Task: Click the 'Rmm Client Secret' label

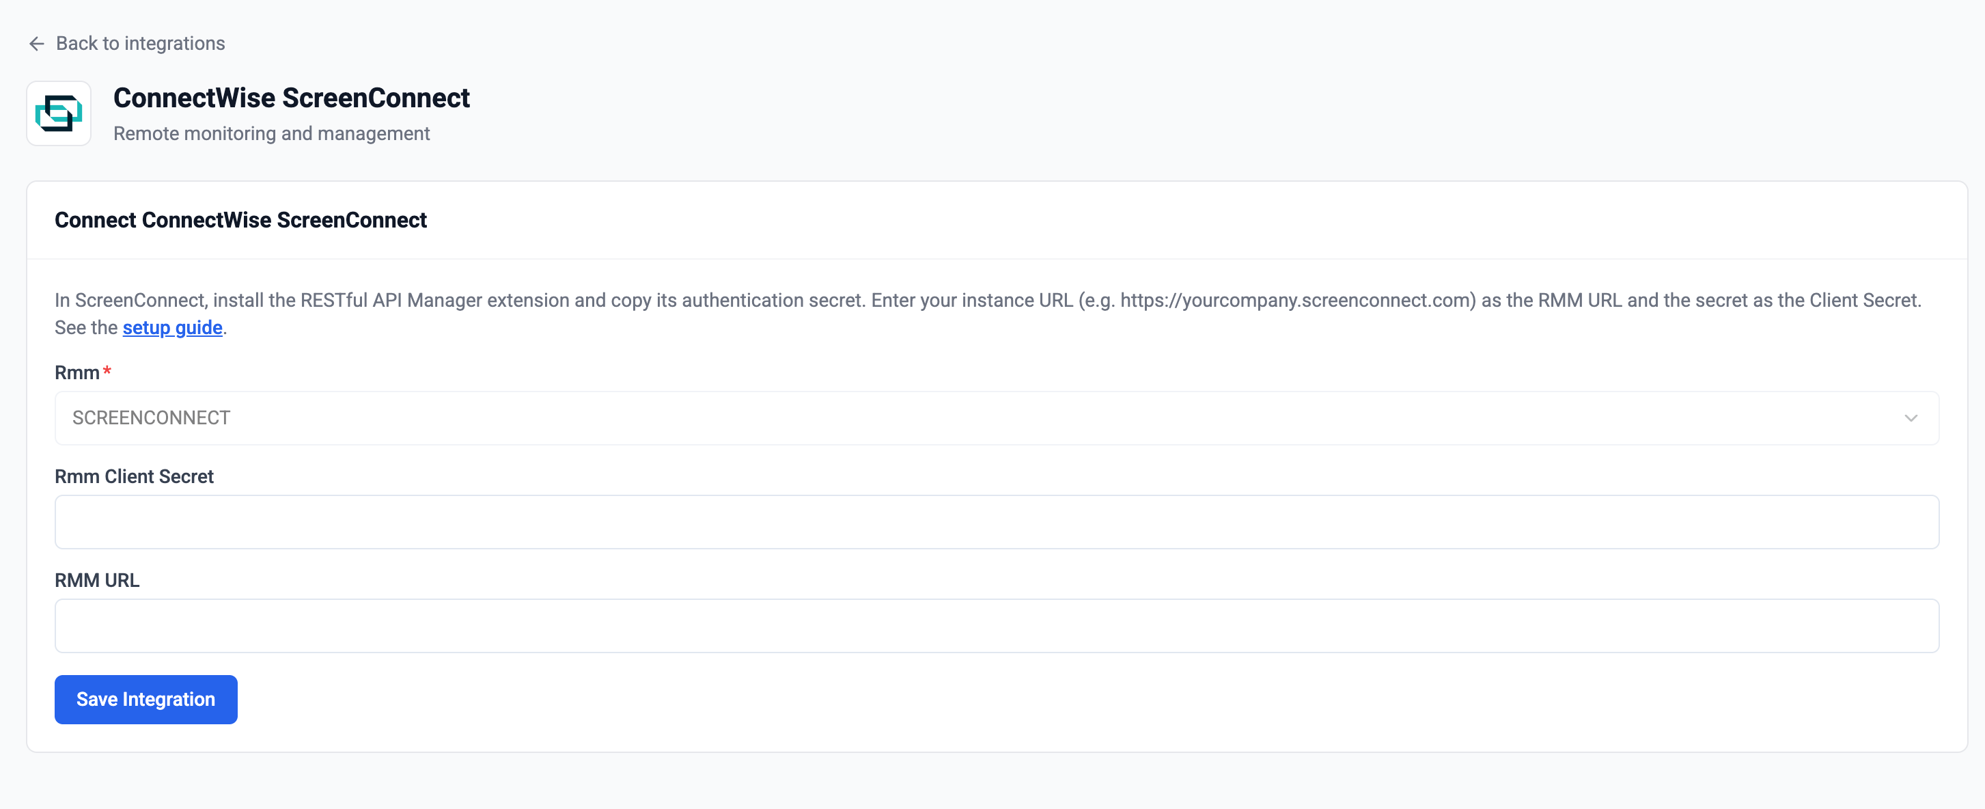Action: click(x=134, y=477)
